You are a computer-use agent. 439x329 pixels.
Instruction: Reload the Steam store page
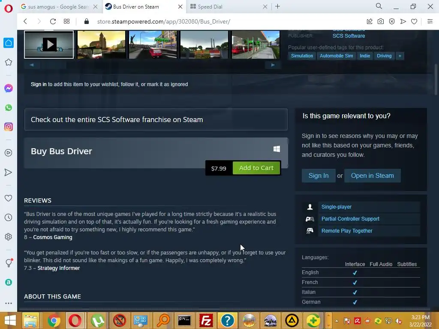tap(53, 21)
